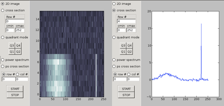Select ps cross section radio in right panel

pos(114,66)
